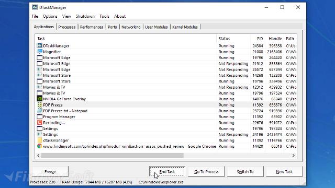Image resolution: width=335 pixels, height=188 pixels.
Task: Select the PDF Freeze.txt - Notepad row
Action: pos(166,111)
